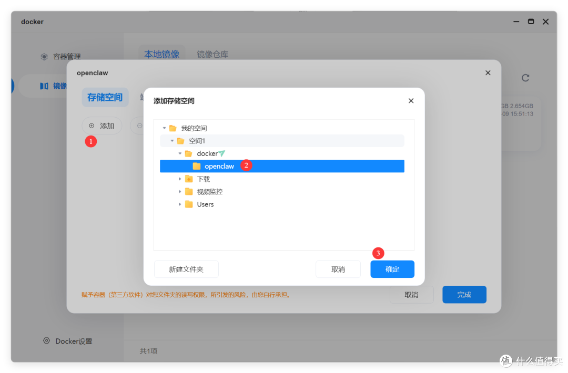Screen dimensions: 568x373
Task: Click the Docker设置 icon
Action: pos(46,340)
